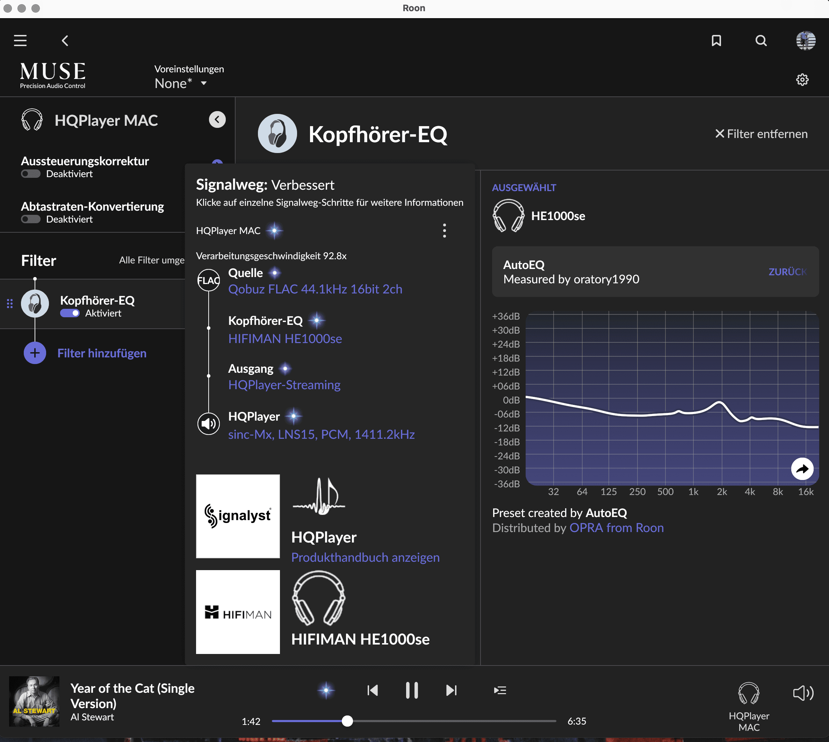Click the star next to Ausgang
The width and height of the screenshot is (829, 742).
tap(285, 369)
